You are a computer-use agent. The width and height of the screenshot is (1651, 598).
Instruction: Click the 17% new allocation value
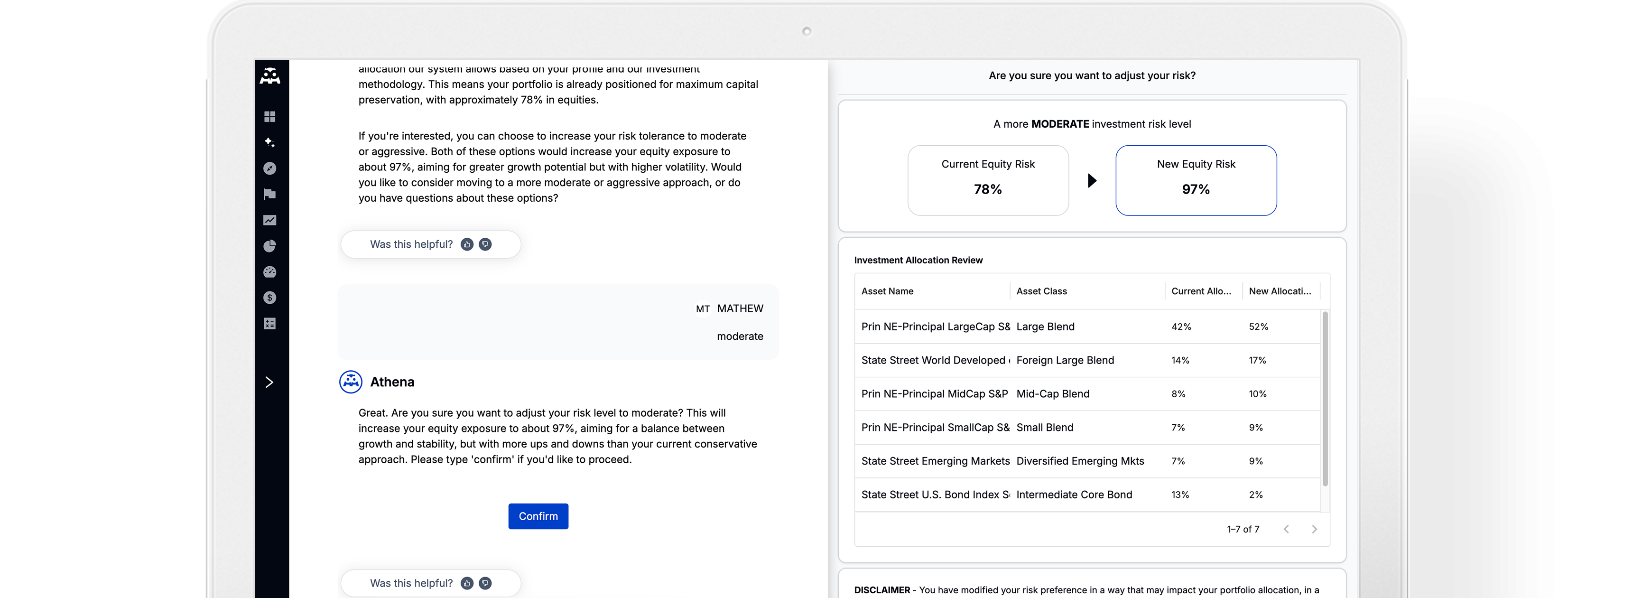coord(1258,361)
